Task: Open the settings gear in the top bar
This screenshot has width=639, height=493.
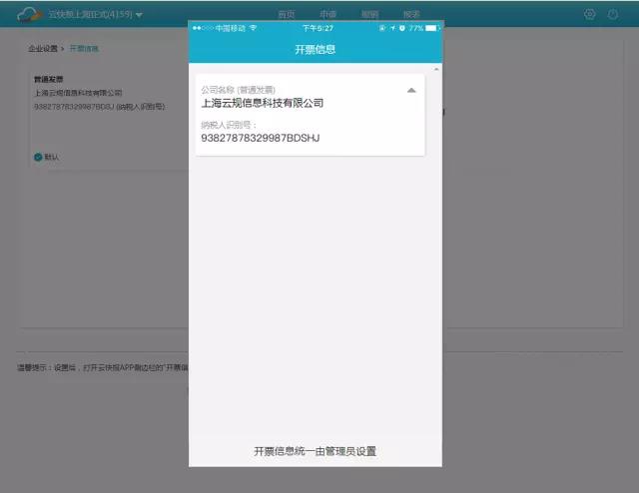Action: pyautogui.click(x=589, y=14)
